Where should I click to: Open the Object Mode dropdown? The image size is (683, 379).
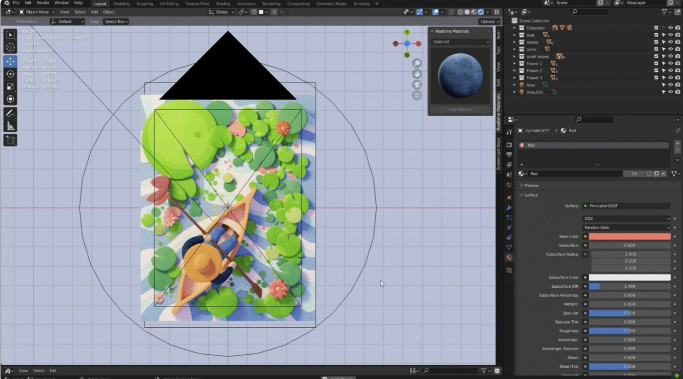point(37,12)
